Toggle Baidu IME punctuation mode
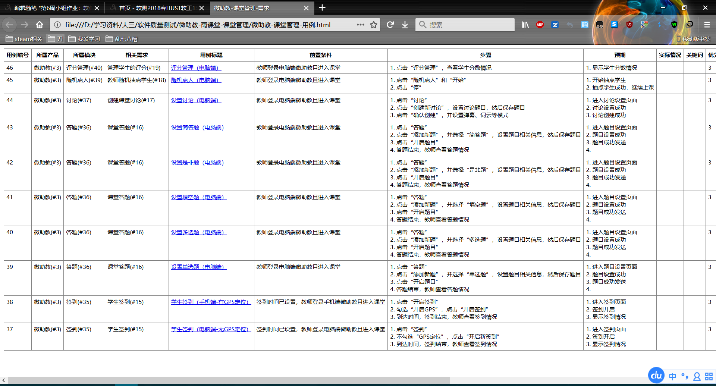 (685, 376)
